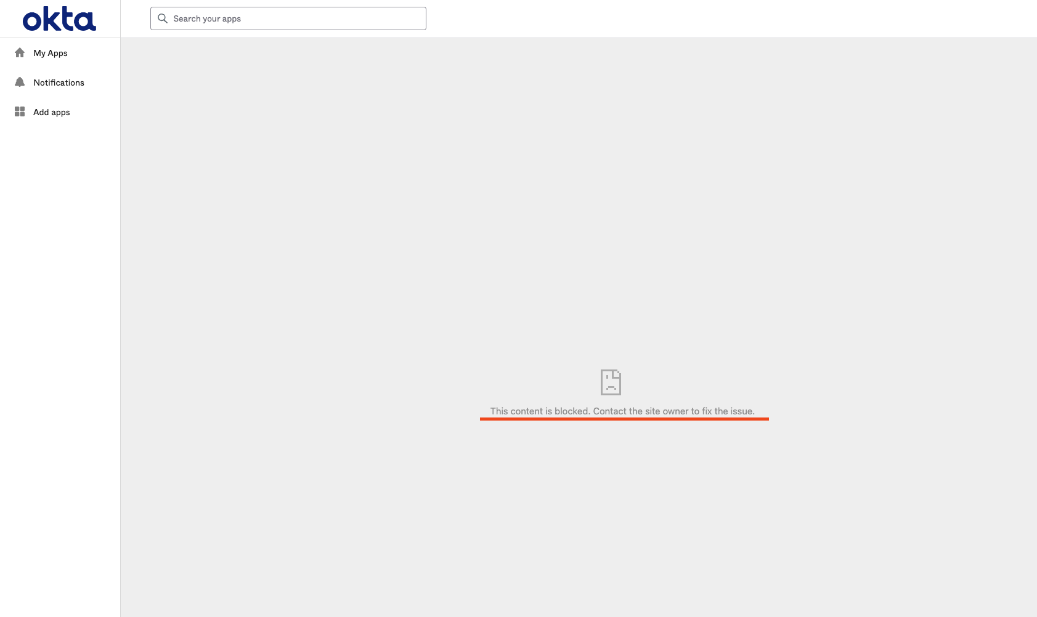This screenshot has height=617, width=1037.
Task: Open the Notifications sidebar item
Action: click(x=60, y=83)
